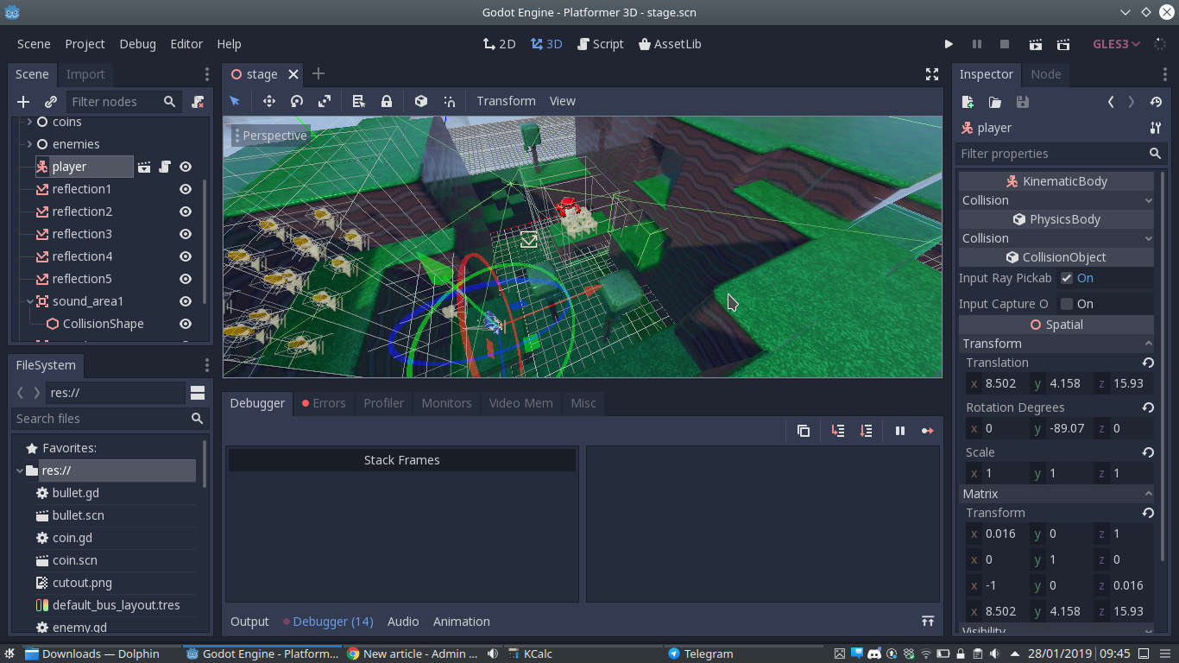The height and width of the screenshot is (663, 1179).
Task: Toggle distraction-free mode expand icon
Action: pyautogui.click(x=932, y=74)
